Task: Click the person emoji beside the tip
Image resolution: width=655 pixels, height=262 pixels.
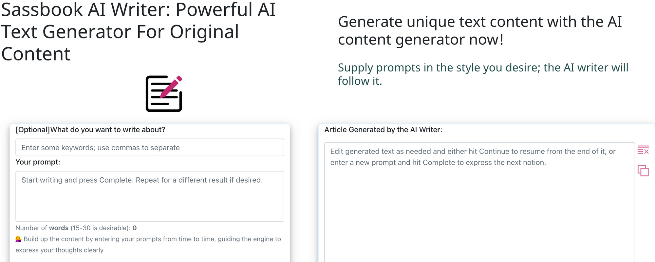Action: (x=18, y=239)
